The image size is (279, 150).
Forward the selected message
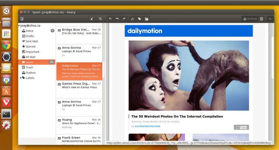124,19
